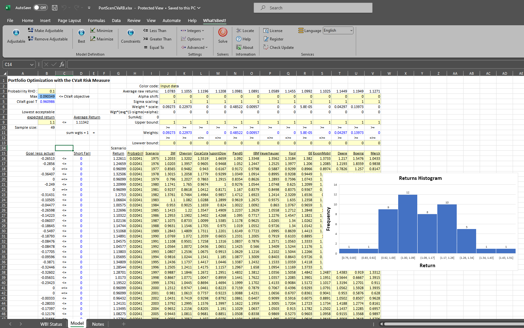
Task: Open What'sBest Help
Action: pos(243,39)
